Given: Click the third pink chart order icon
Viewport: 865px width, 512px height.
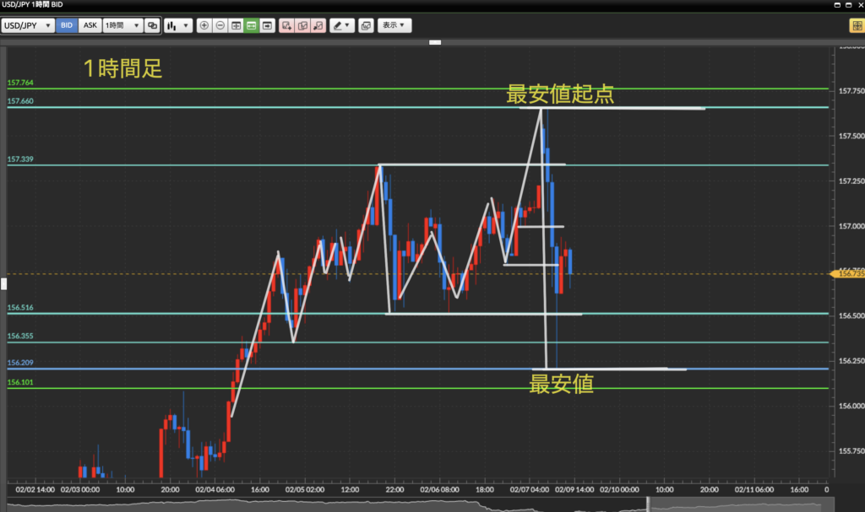Looking at the screenshot, I should tap(318, 26).
